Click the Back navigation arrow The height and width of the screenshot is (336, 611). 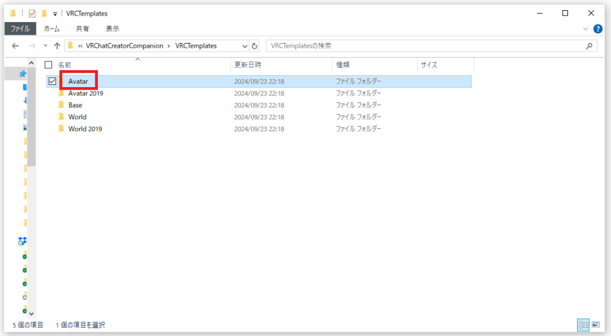16,46
